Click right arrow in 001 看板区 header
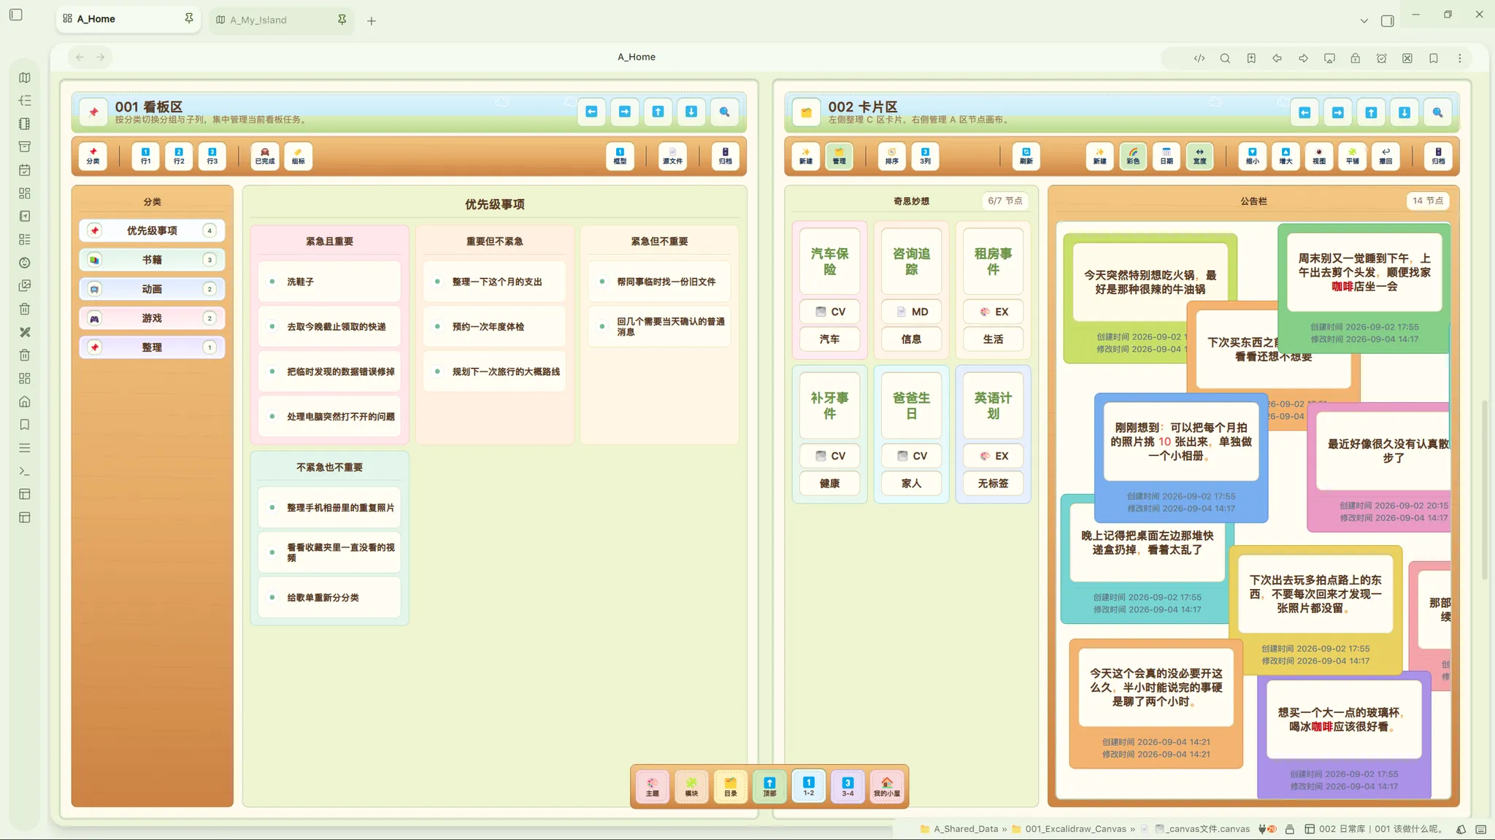Image resolution: width=1495 pixels, height=840 pixels. click(625, 112)
